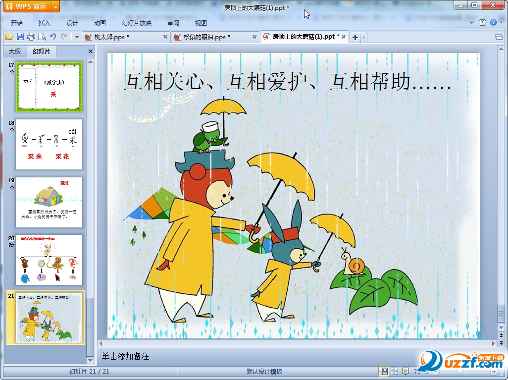Click the animation star icon under slide 19
The image size is (508, 380).
pos(11,187)
